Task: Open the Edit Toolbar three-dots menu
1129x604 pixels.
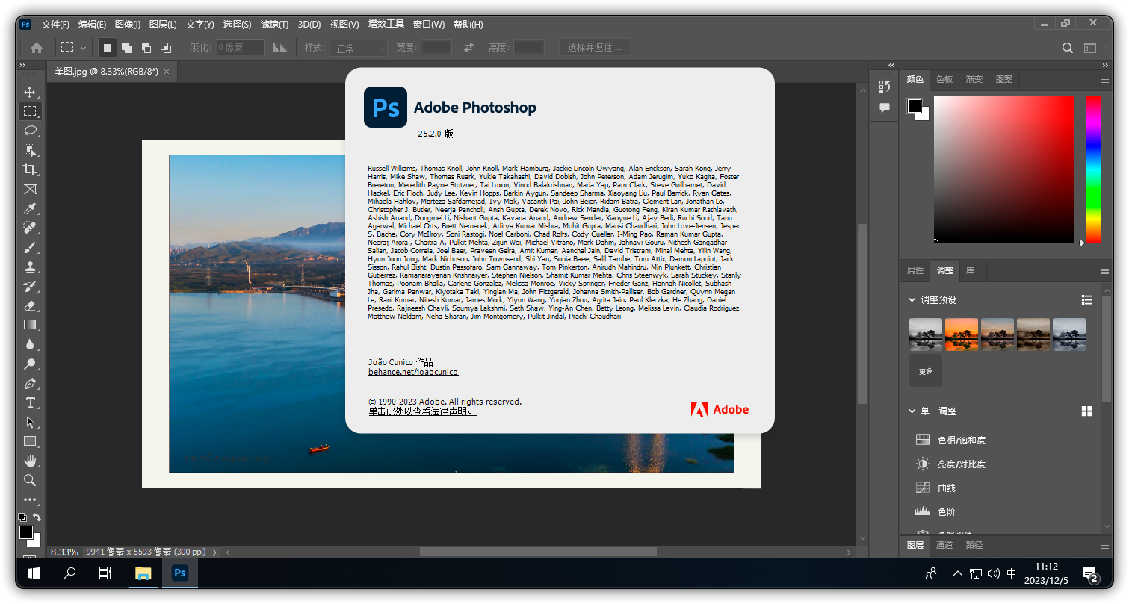Action: point(30,499)
